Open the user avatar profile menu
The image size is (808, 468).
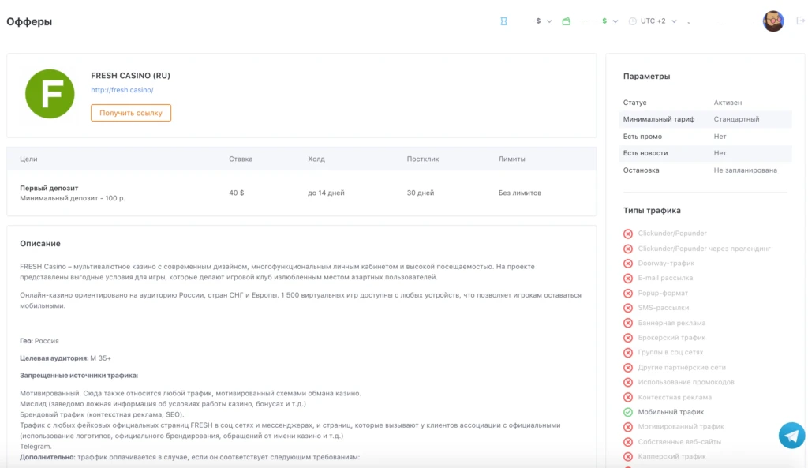(x=773, y=21)
